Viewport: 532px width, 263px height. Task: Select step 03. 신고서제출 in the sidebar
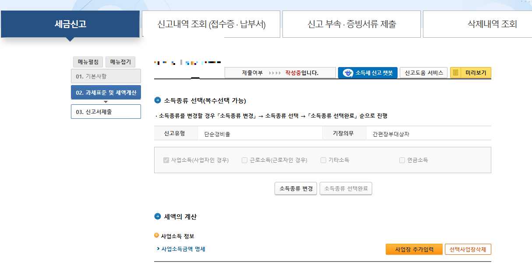pyautogui.click(x=106, y=112)
